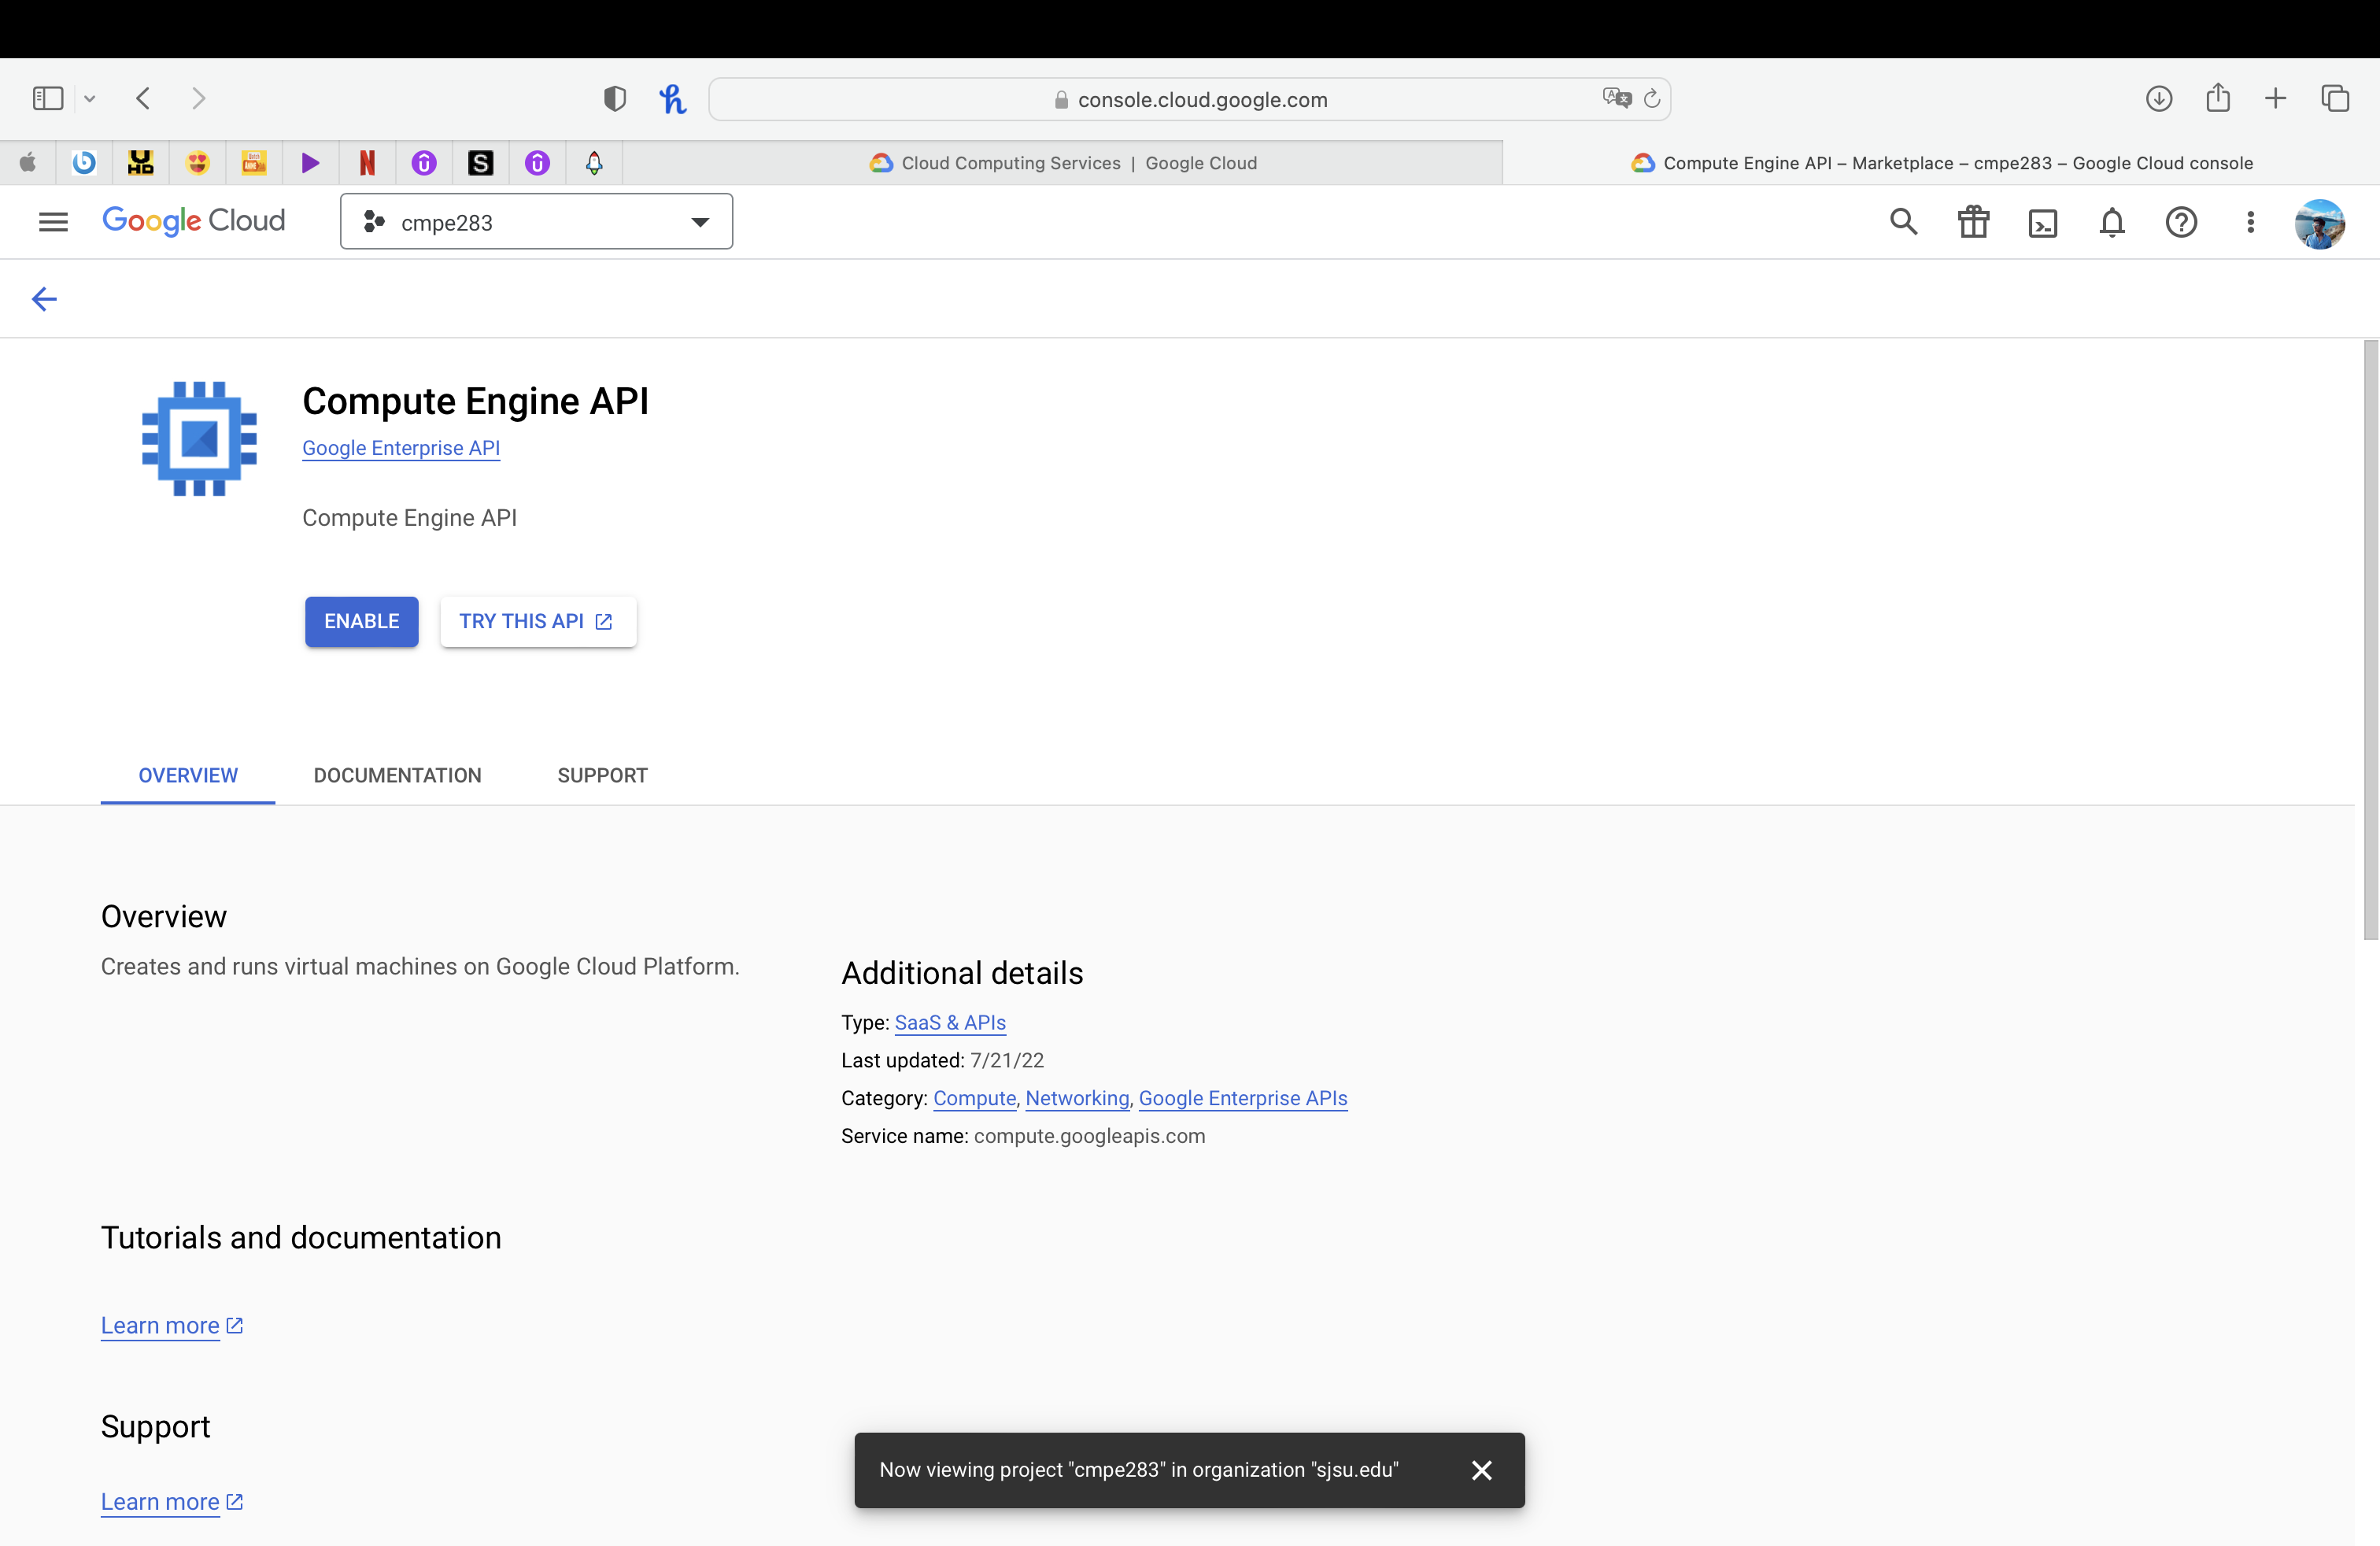This screenshot has width=2380, height=1546.
Task: Switch to the SUPPORT tab
Action: [x=601, y=775]
